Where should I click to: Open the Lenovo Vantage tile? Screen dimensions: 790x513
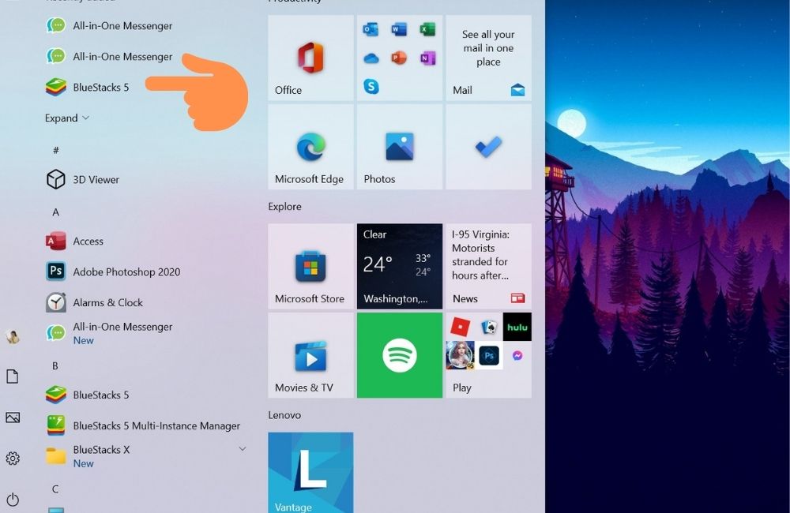310,472
